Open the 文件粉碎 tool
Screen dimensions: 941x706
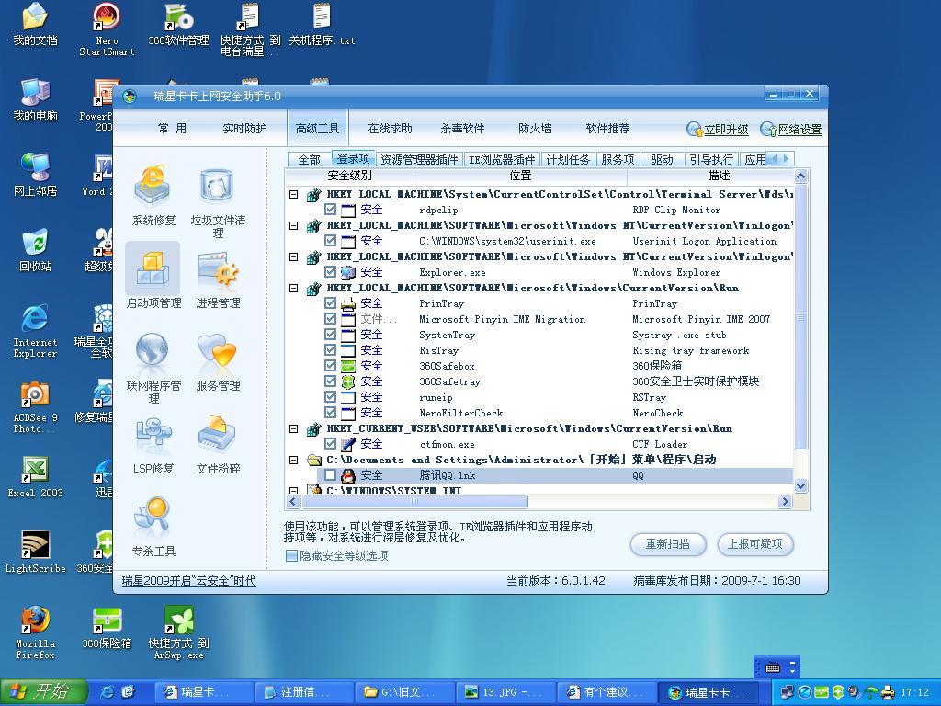click(217, 444)
